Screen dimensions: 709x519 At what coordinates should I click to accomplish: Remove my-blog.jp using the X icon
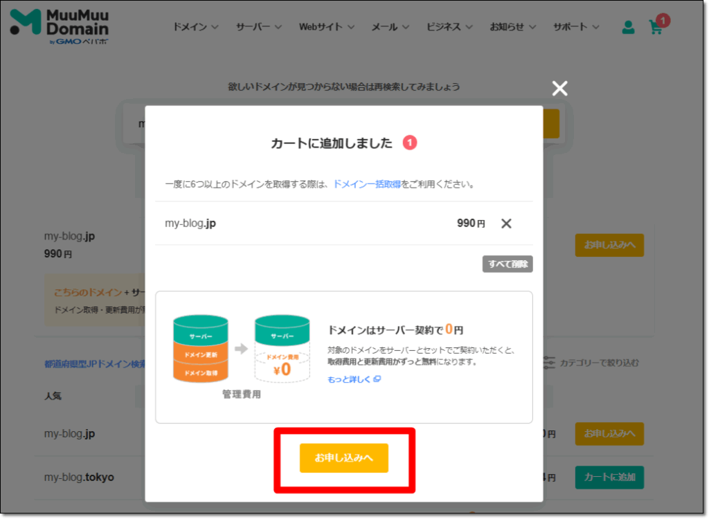click(x=506, y=224)
